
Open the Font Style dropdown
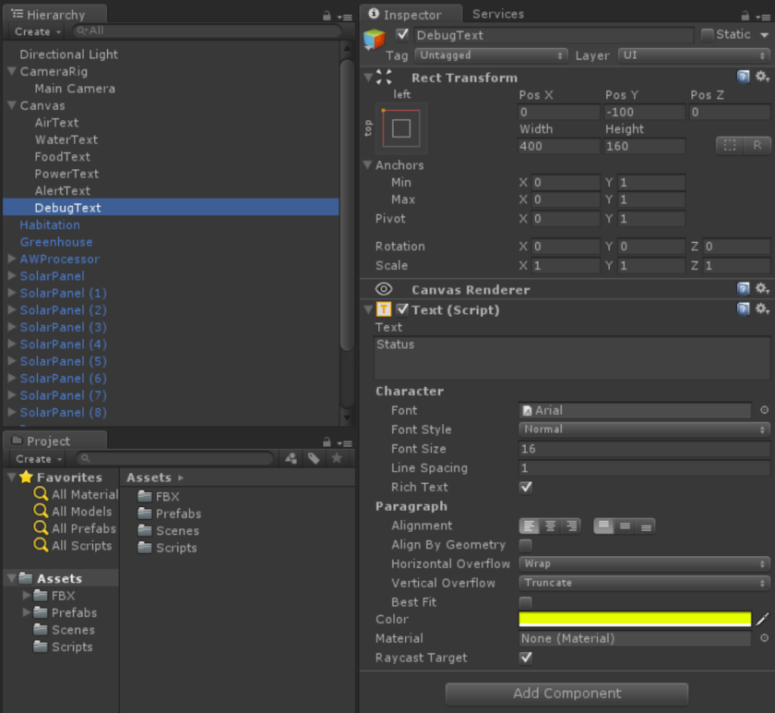click(644, 429)
